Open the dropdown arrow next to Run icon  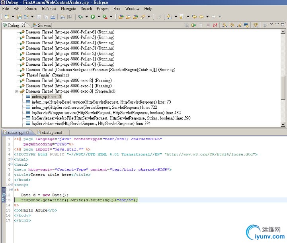[x=98, y=17]
